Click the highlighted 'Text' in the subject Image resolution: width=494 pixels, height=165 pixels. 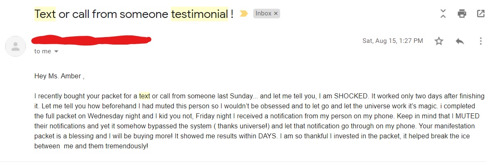point(45,14)
